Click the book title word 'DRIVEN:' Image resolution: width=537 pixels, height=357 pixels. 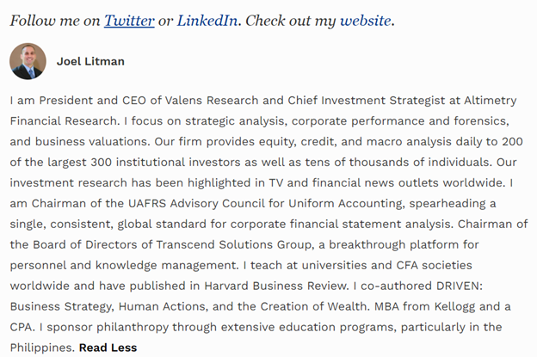coord(460,286)
